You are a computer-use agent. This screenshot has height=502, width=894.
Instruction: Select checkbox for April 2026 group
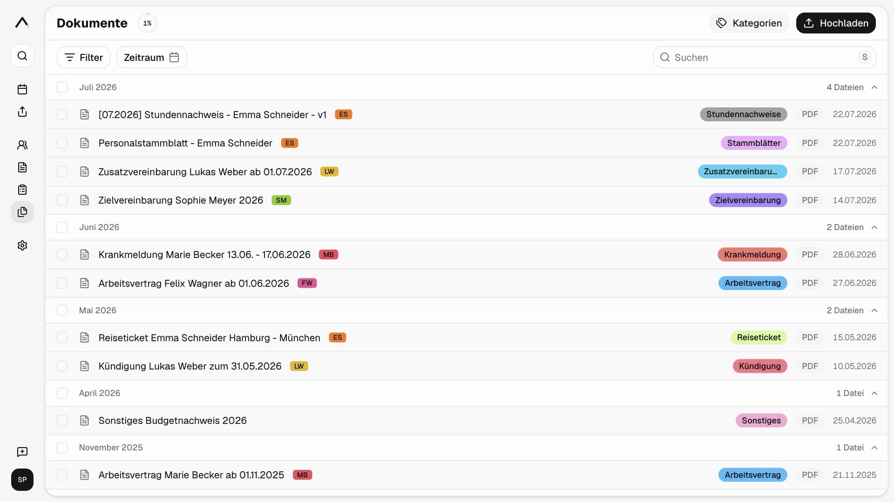coord(62,393)
